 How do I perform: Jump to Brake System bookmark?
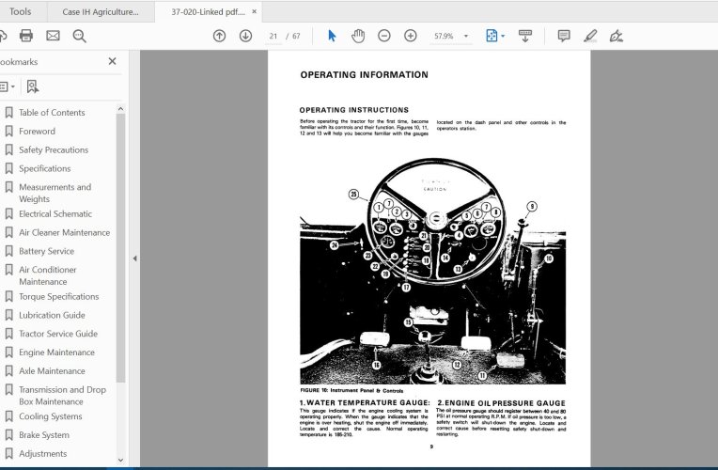tap(44, 435)
